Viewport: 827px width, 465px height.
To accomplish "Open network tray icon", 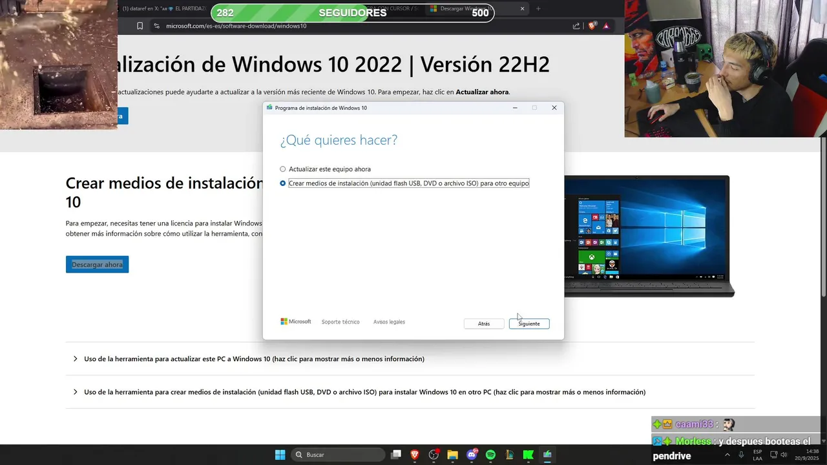I will [x=774, y=455].
